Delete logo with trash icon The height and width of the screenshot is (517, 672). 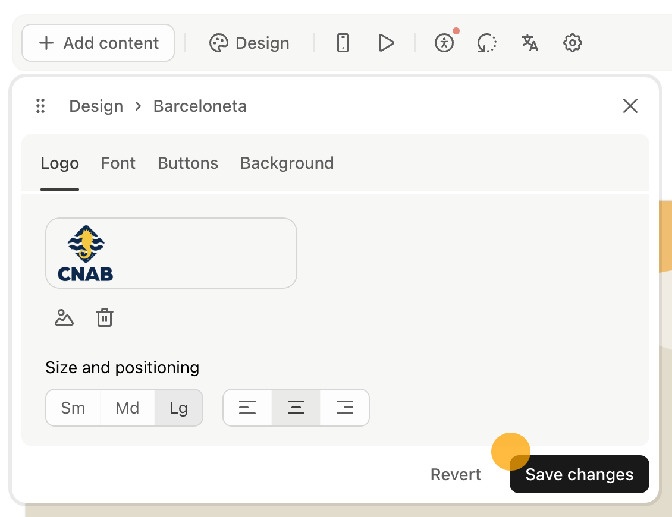[x=105, y=318]
